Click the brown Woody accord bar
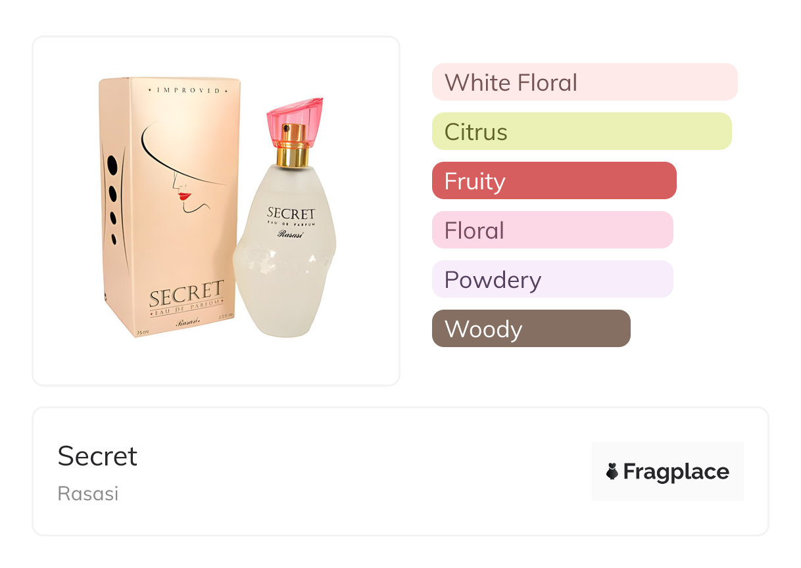Image resolution: width=801 pixels, height=568 pixels. pos(531,329)
